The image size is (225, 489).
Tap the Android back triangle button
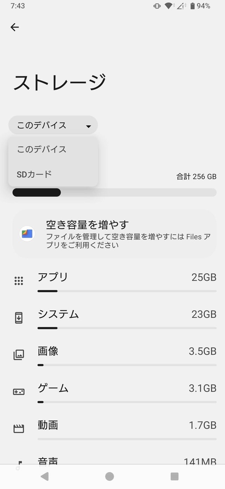click(x=45, y=477)
